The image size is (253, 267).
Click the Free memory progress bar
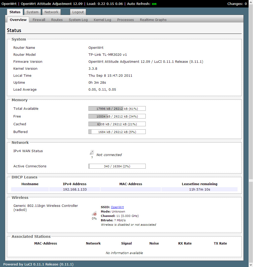117,116
